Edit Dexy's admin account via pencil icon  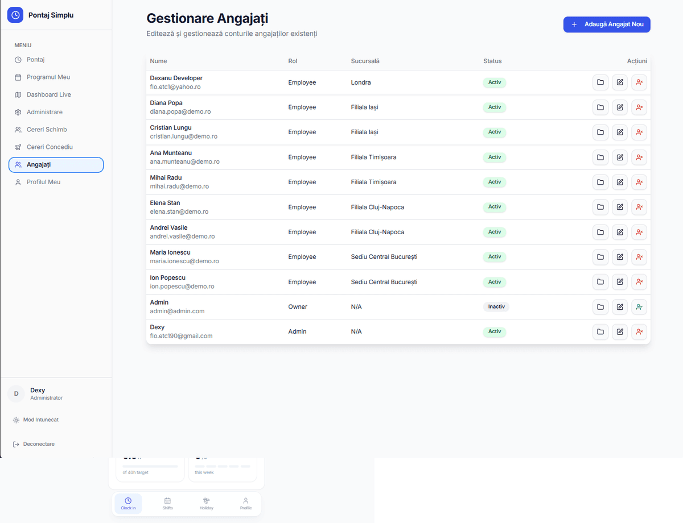coord(620,331)
